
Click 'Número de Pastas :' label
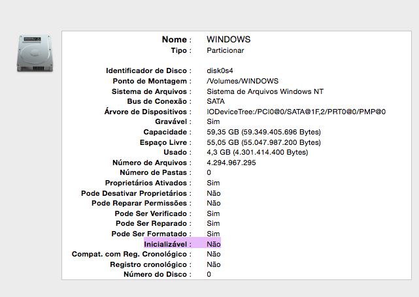pyautogui.click(x=156, y=172)
